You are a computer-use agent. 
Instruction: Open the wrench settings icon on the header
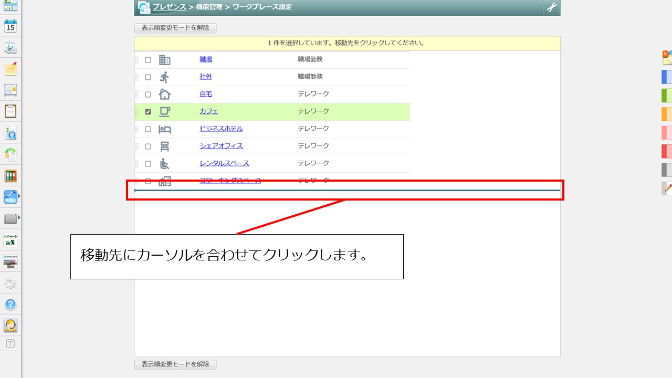[551, 7]
